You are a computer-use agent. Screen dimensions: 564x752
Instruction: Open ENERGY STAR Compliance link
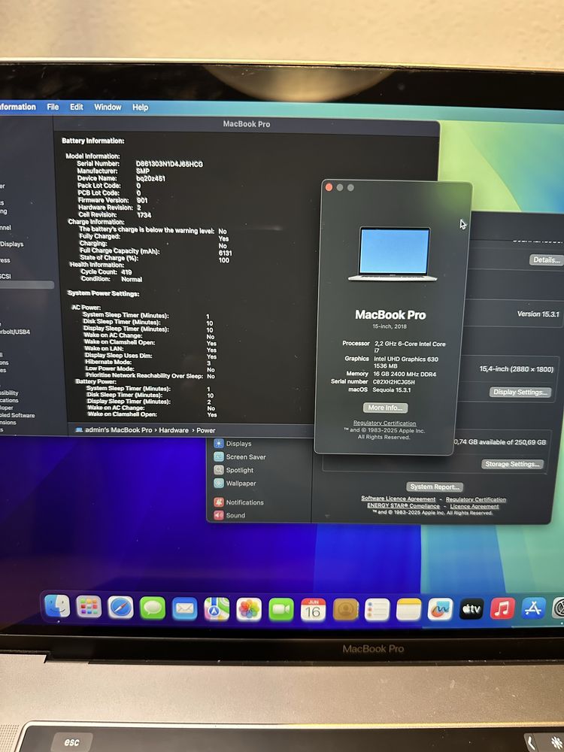[403, 505]
